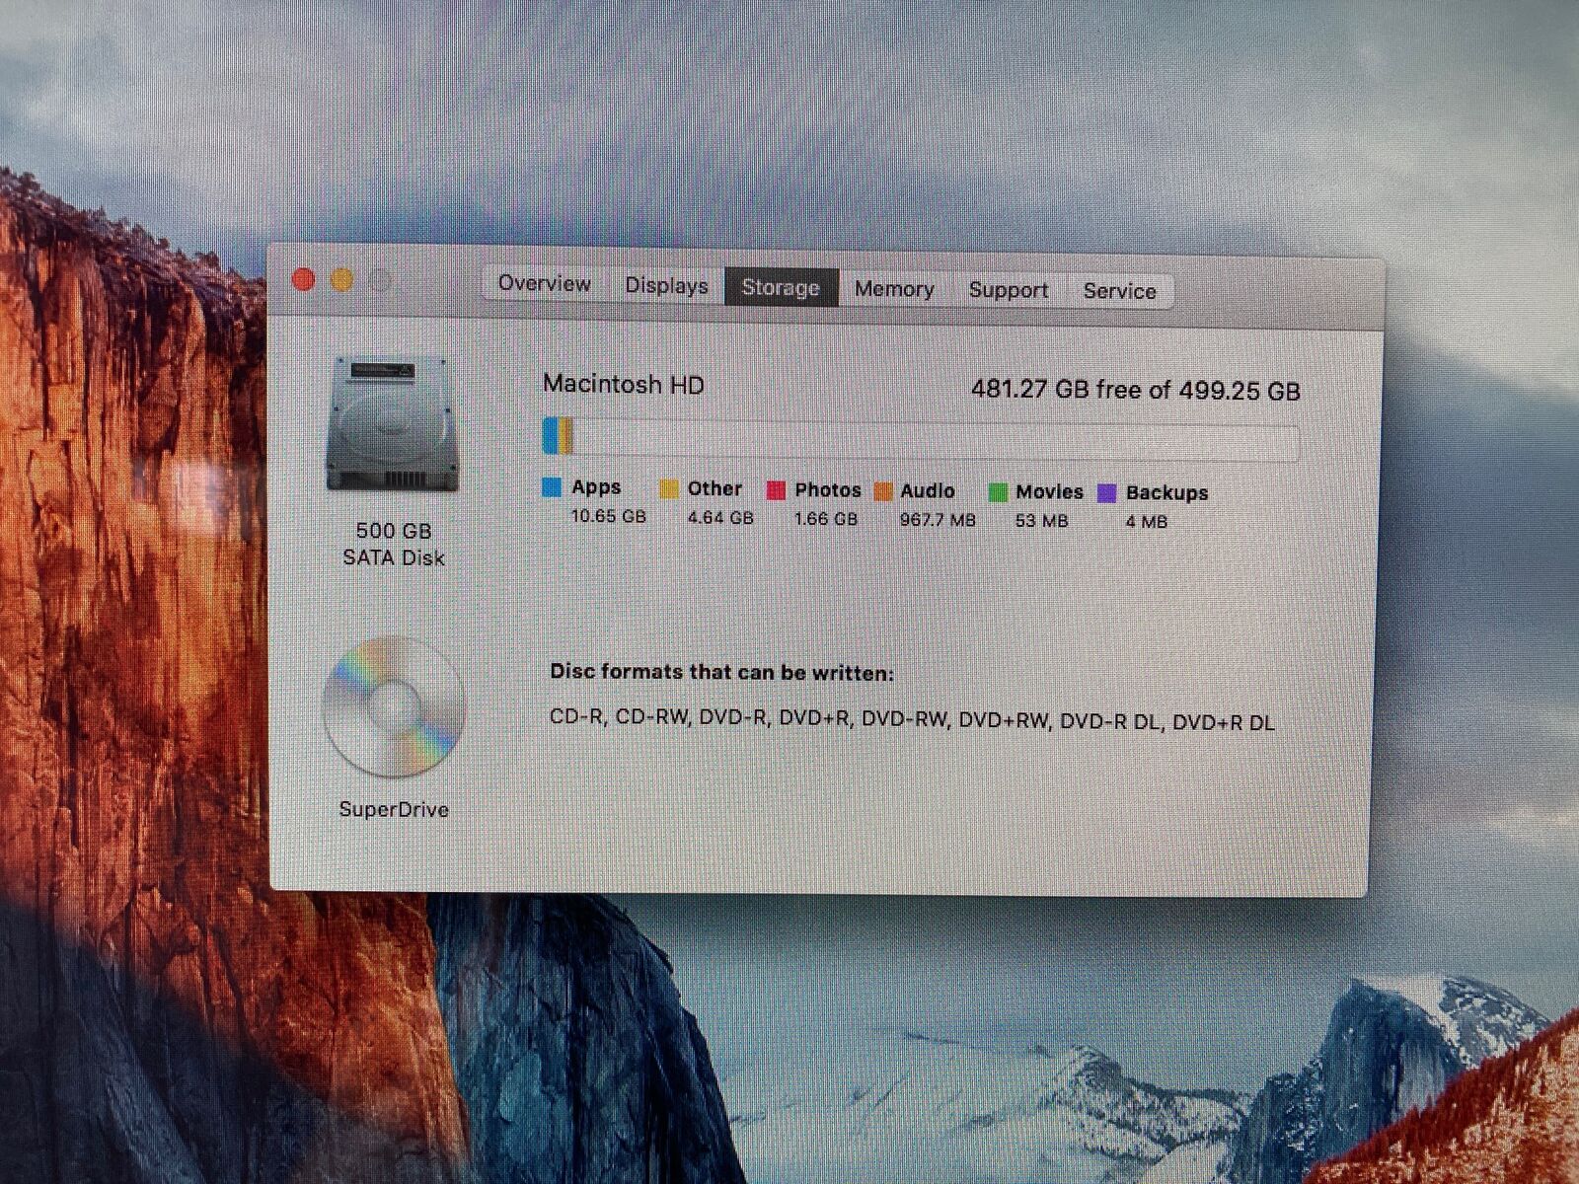Click the blue Apps legend swatch
This screenshot has height=1184, width=1579.
point(552,487)
